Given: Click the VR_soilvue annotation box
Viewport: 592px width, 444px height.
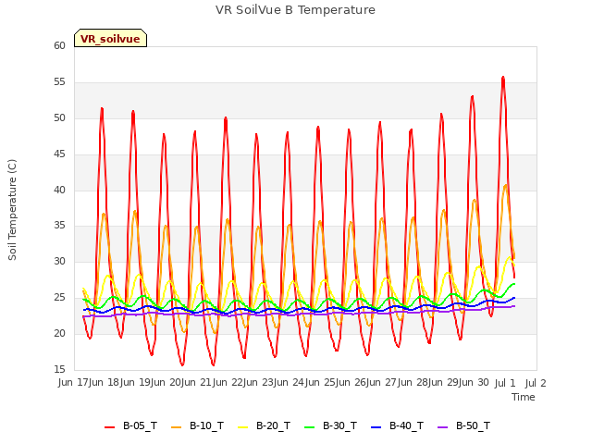Looking at the screenshot, I should (110, 38).
